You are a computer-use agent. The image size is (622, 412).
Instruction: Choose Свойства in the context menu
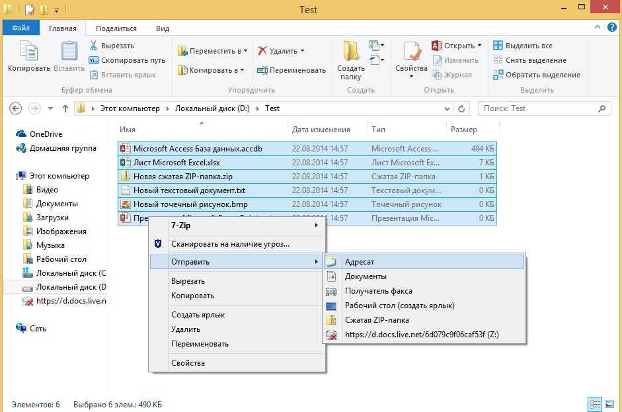(x=237, y=363)
